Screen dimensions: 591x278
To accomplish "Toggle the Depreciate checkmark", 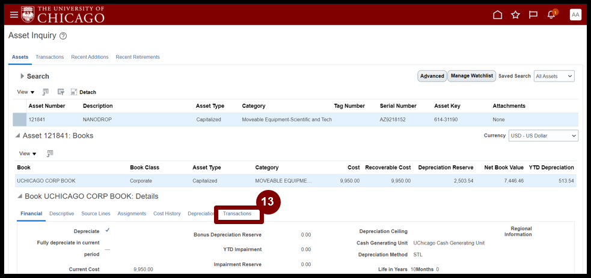I will point(108,230).
